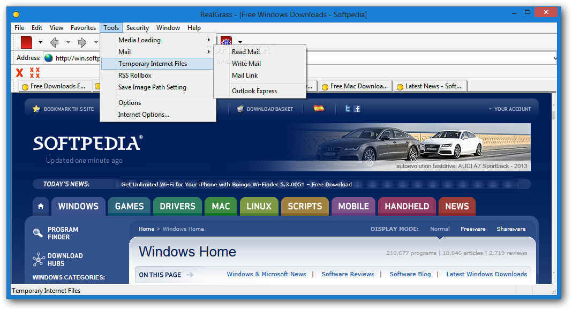Select the LINUX category tab

(259, 207)
